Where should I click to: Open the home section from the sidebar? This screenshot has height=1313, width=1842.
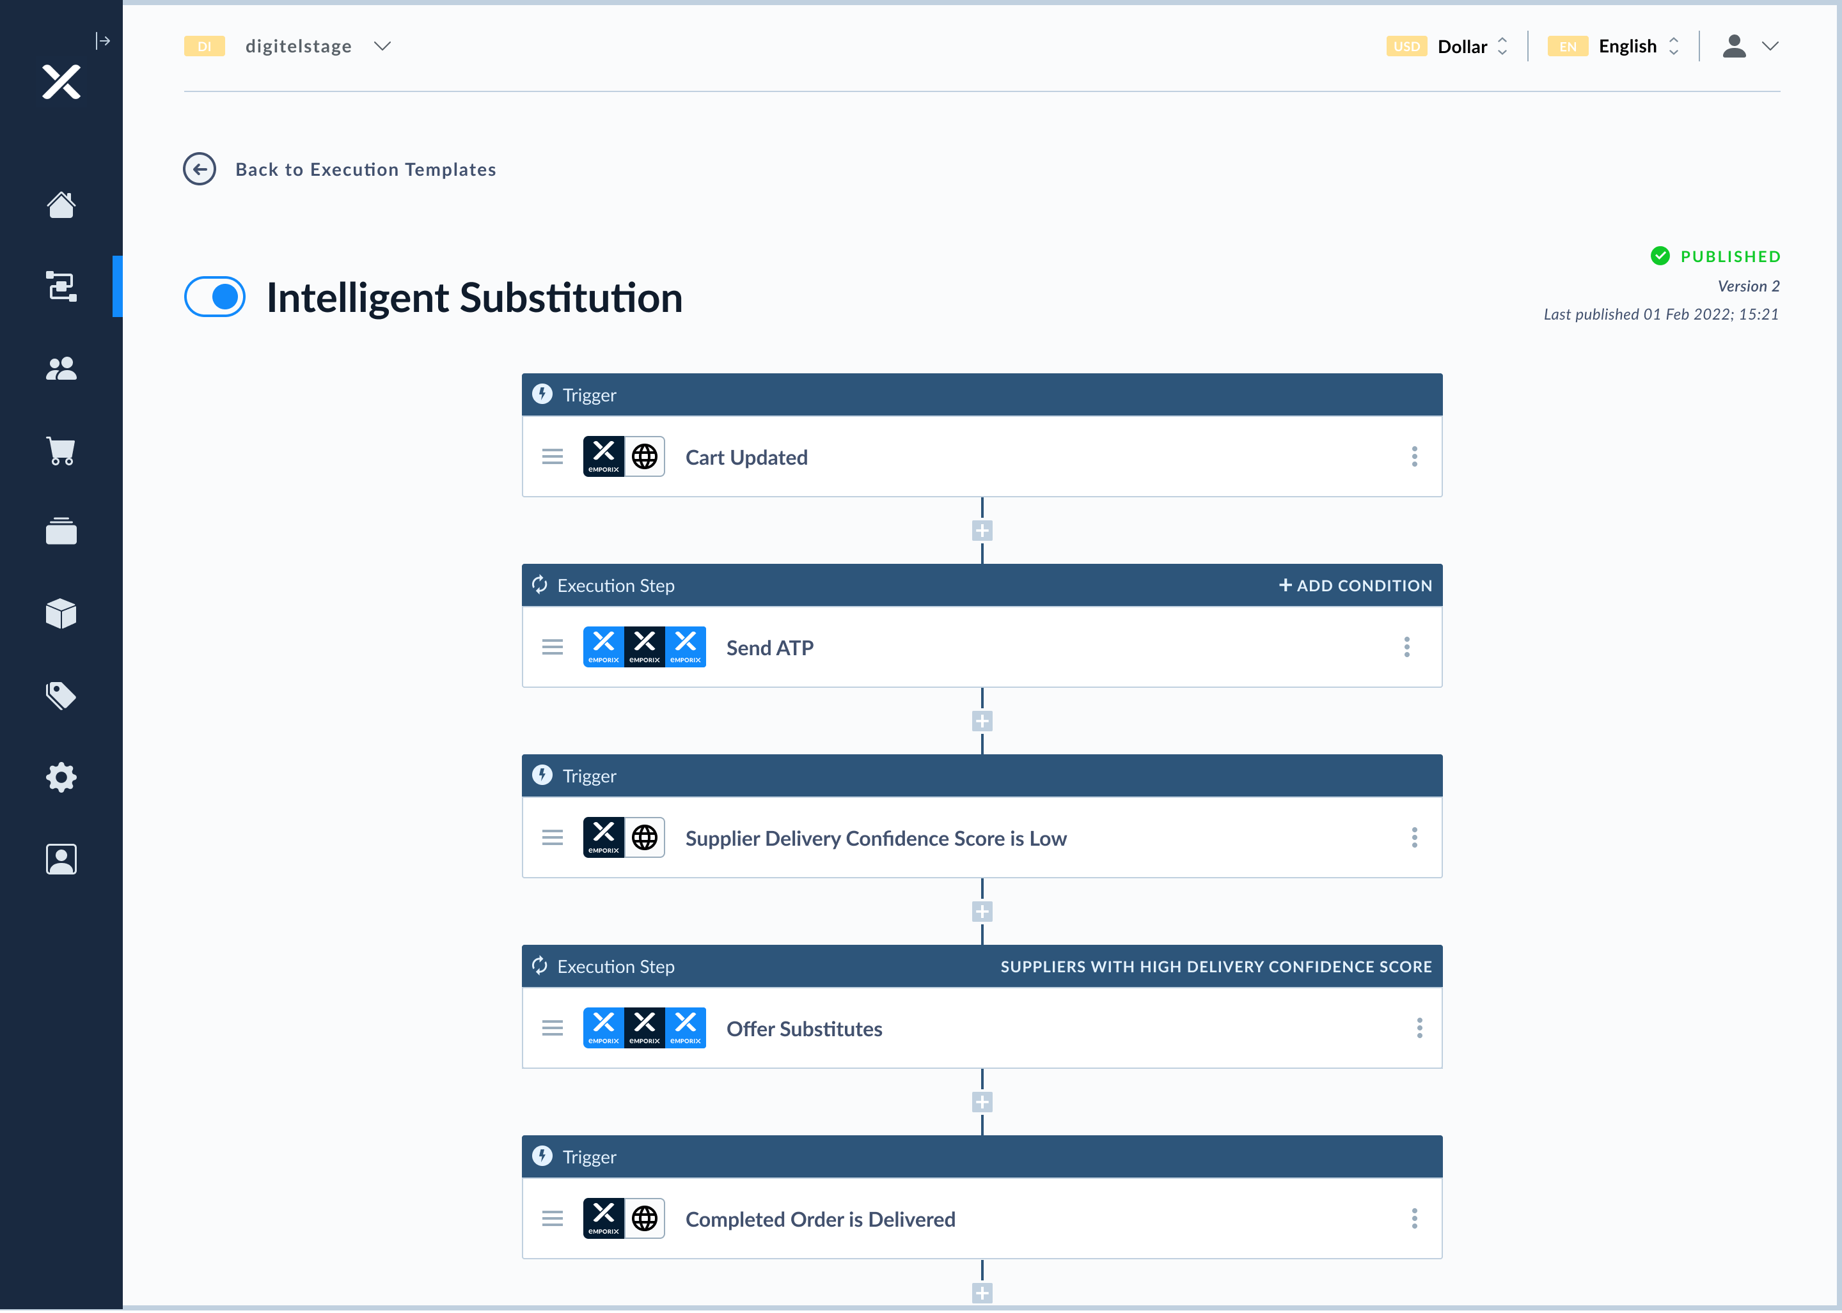(x=61, y=206)
